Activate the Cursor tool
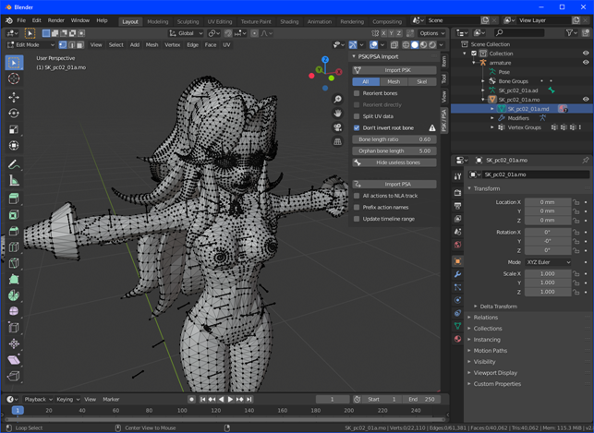This screenshot has height=433, width=594. click(14, 78)
